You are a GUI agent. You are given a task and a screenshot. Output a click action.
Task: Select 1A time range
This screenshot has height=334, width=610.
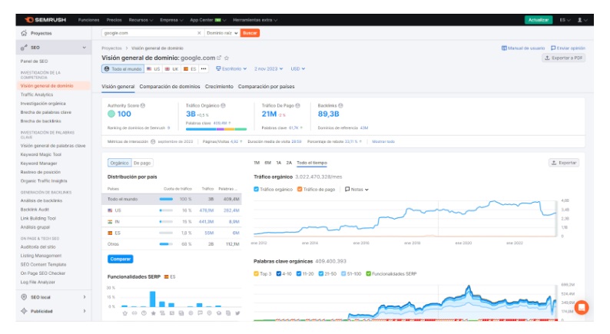279,163
